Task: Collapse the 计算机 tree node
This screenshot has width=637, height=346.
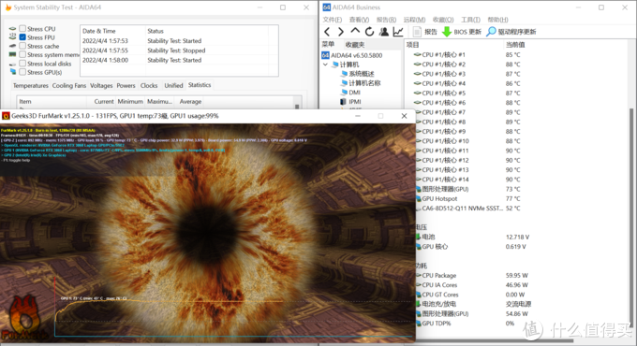Action: pyautogui.click(x=325, y=65)
